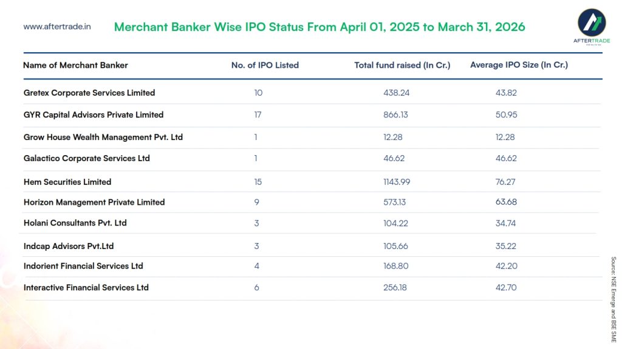Click the Source NSE Emerge vertical text

coord(613,299)
